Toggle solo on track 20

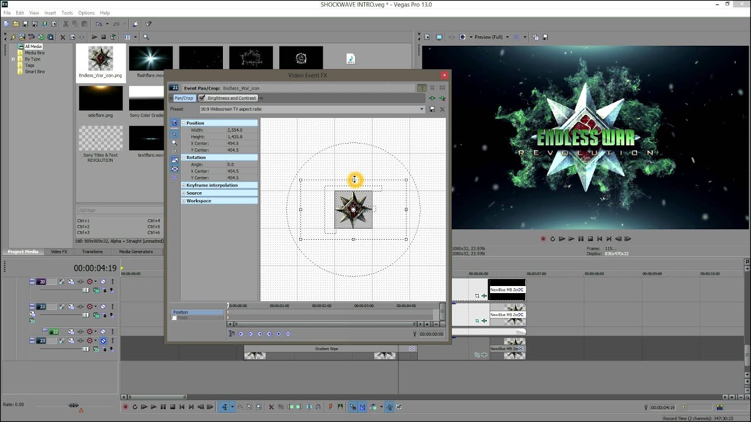pyautogui.click(x=113, y=281)
